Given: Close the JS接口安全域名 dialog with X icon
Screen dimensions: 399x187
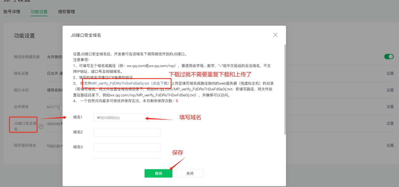Looking at the screenshot, I should [x=275, y=35].
